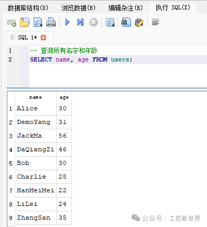This screenshot has width=207, height=227.
Task: Open a new SQL editor tab
Action: coord(12,23)
